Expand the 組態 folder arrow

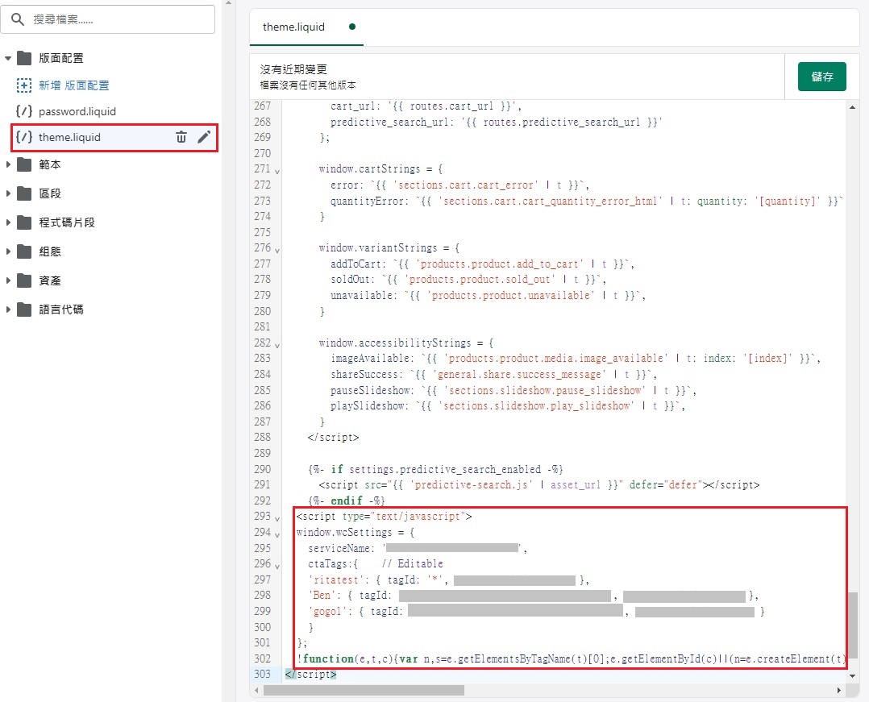(x=8, y=251)
